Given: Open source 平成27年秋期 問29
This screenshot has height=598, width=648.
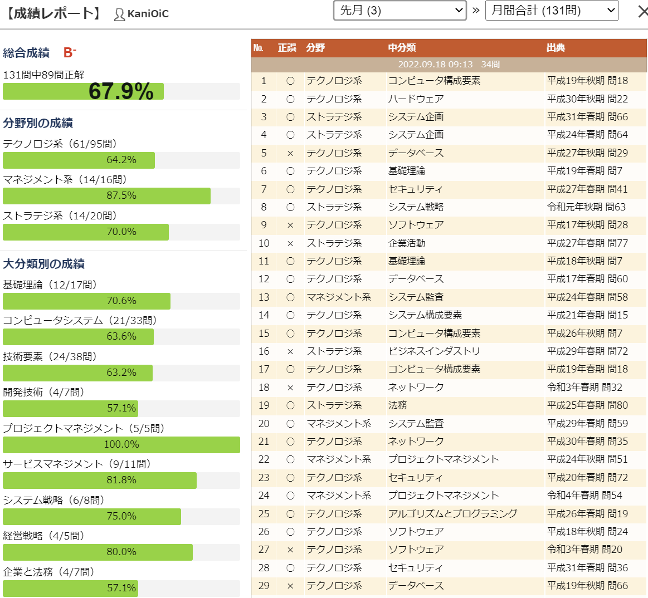Looking at the screenshot, I should pos(587,153).
